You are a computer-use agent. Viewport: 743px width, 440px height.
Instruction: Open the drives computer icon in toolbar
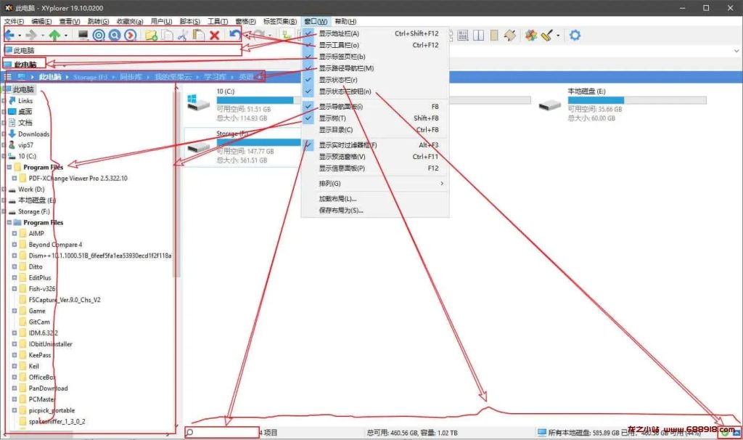point(83,35)
